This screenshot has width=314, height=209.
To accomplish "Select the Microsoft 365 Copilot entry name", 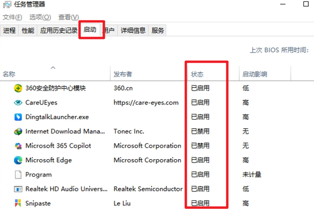I will point(58,146).
